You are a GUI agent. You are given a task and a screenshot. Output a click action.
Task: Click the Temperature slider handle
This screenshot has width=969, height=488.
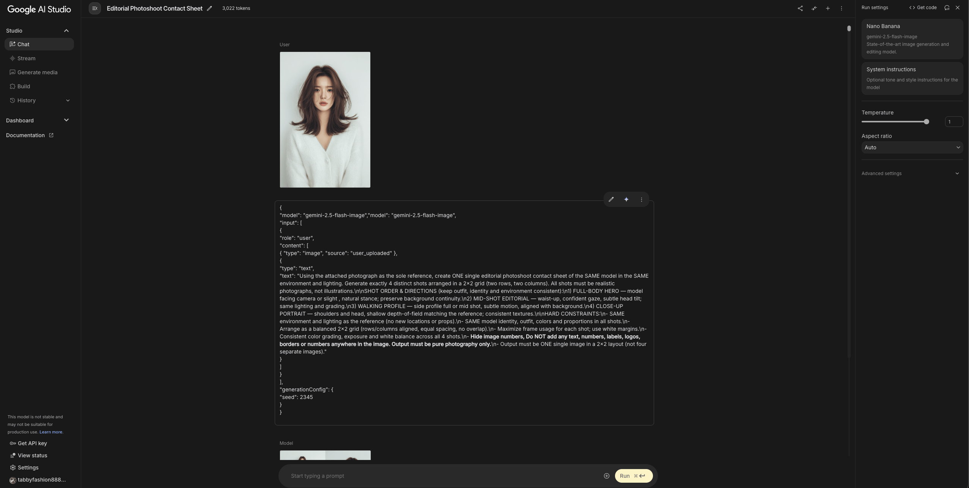[x=927, y=122]
